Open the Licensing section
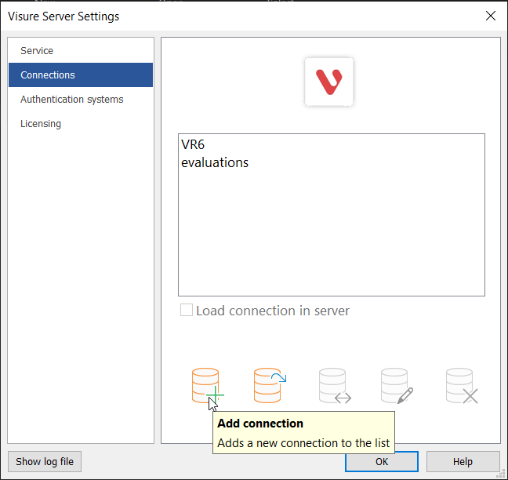This screenshot has height=480, width=508. point(81,123)
